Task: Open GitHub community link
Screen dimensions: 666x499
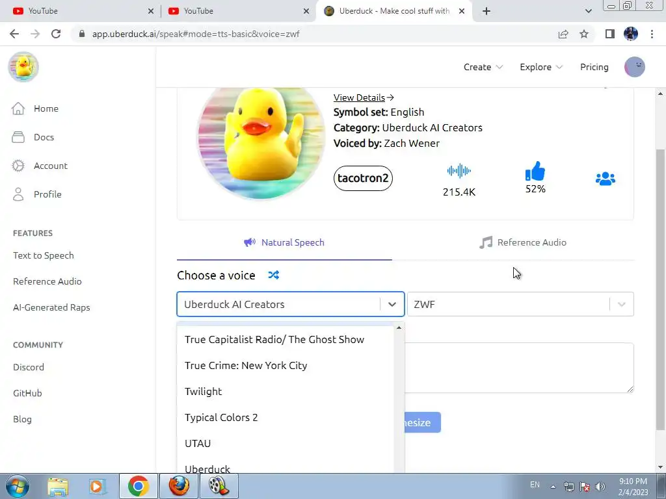Action: pos(27,393)
